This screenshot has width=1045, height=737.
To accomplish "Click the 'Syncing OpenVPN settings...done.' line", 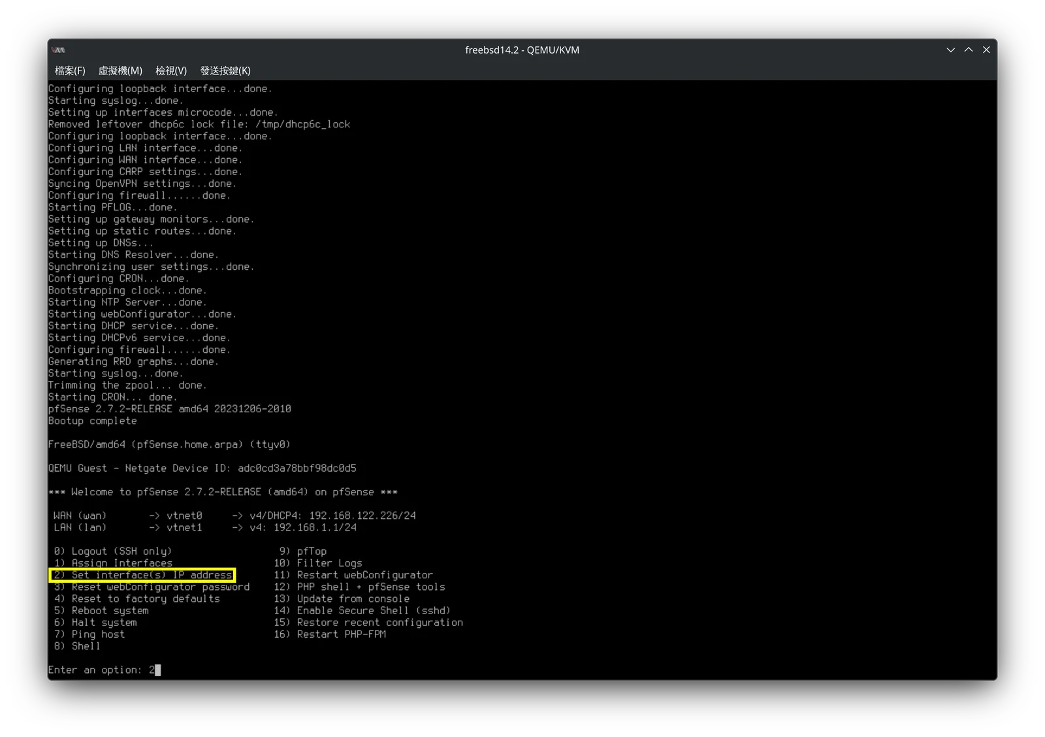I will 142,184.
